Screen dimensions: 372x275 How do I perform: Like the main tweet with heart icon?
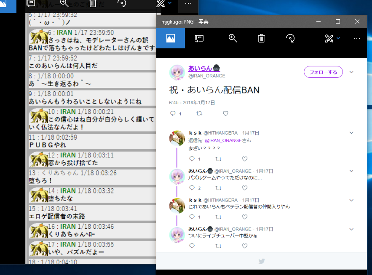pyautogui.click(x=225, y=114)
